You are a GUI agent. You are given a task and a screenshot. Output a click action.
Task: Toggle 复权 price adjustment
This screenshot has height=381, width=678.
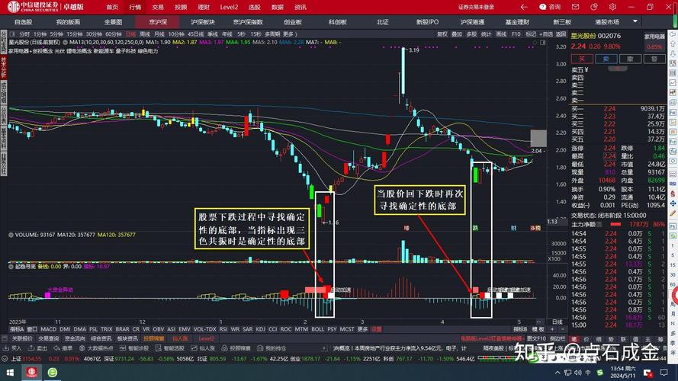442,34
